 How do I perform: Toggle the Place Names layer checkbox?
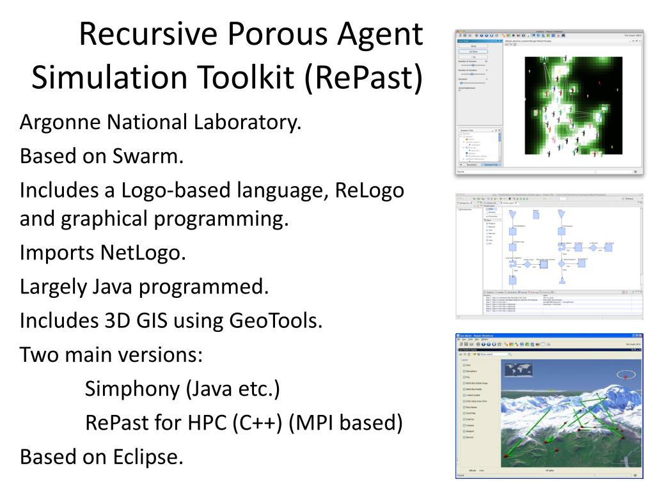(464, 407)
